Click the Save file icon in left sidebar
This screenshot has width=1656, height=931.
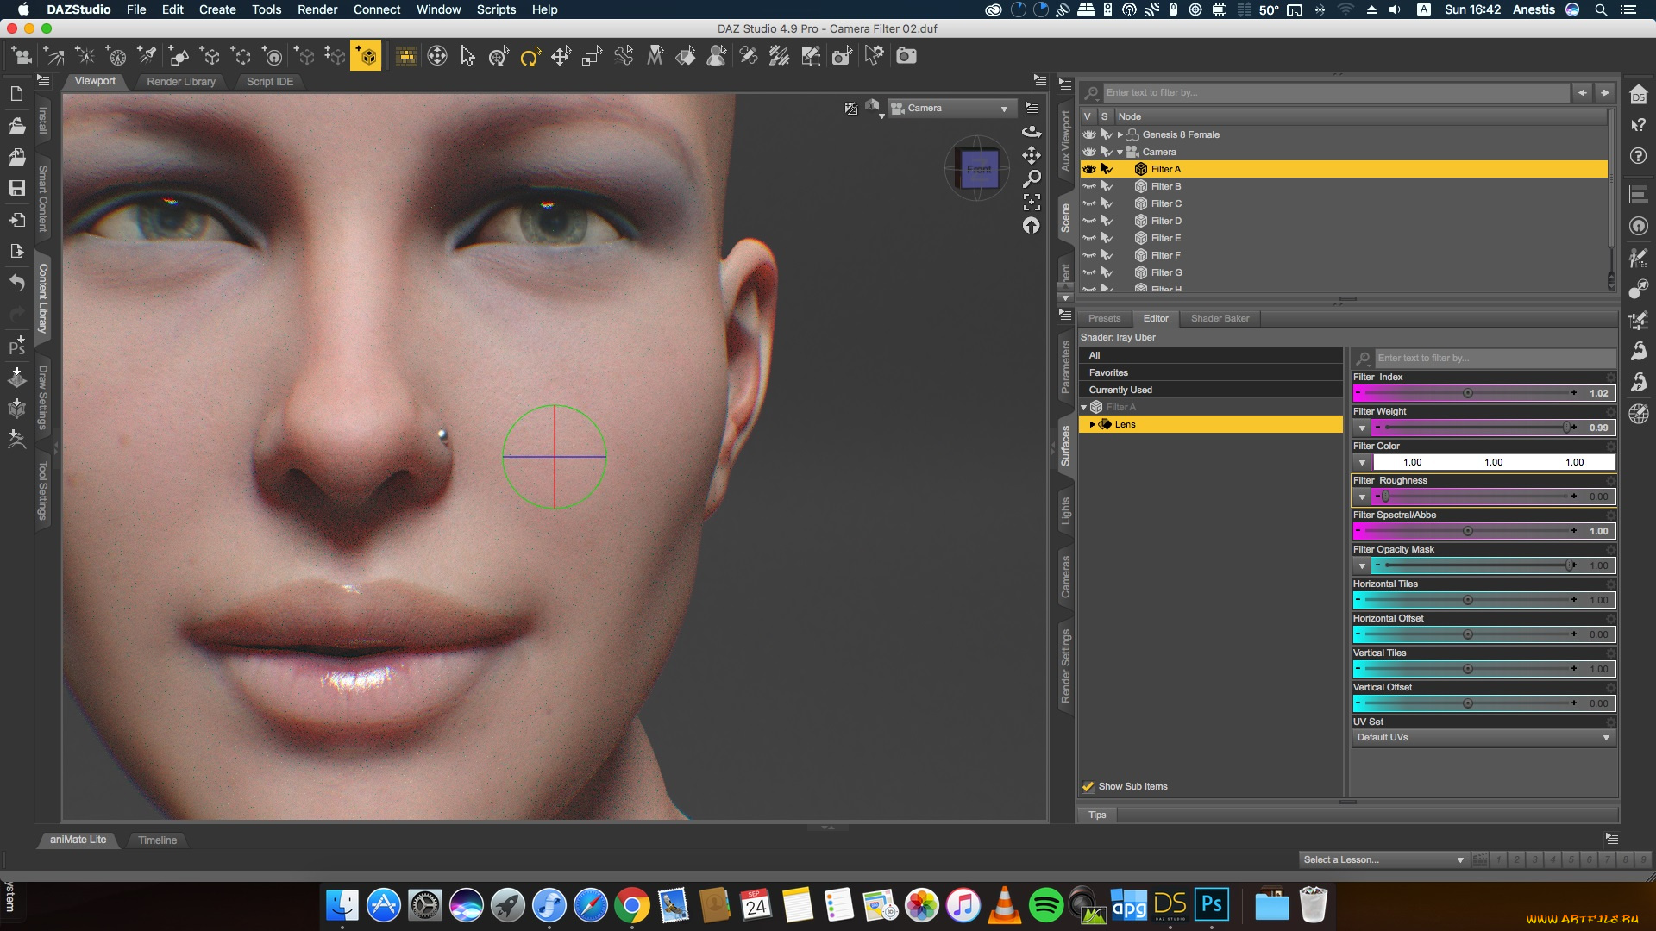(x=16, y=188)
